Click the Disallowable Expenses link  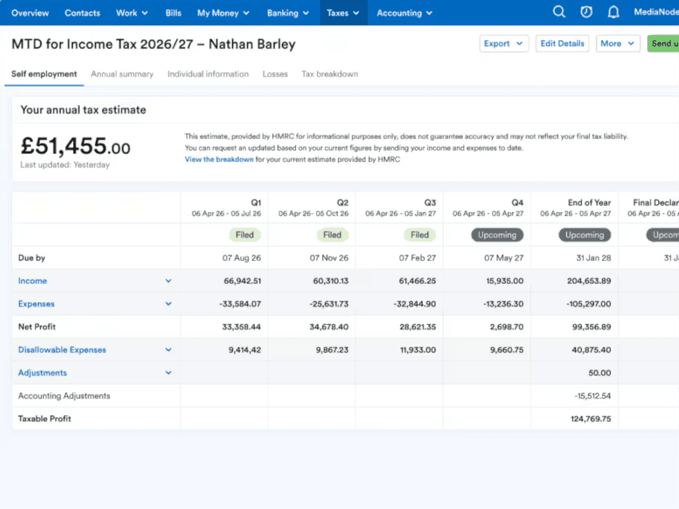point(62,350)
